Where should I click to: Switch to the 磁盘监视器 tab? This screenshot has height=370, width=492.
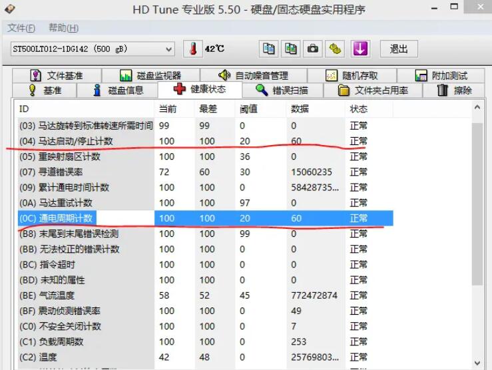(x=150, y=76)
